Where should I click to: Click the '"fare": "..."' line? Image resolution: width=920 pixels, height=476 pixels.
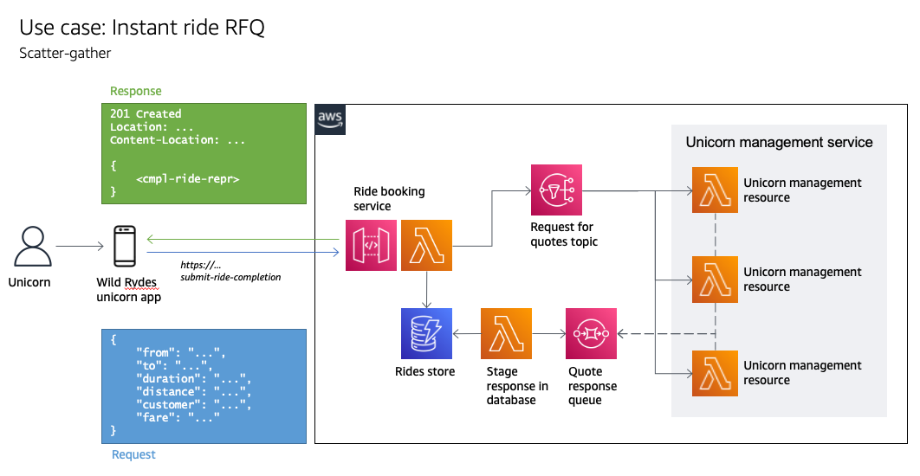[178, 417]
